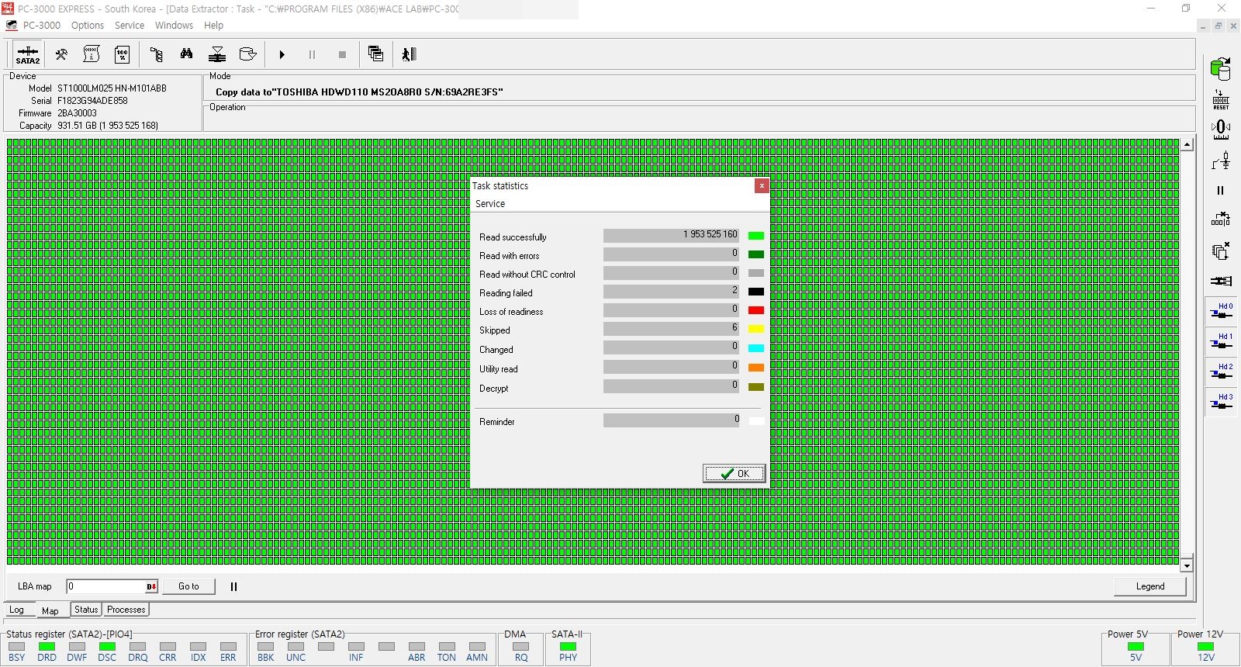Open the Windows menu
Viewport: 1241px width, 667px height.
(174, 26)
